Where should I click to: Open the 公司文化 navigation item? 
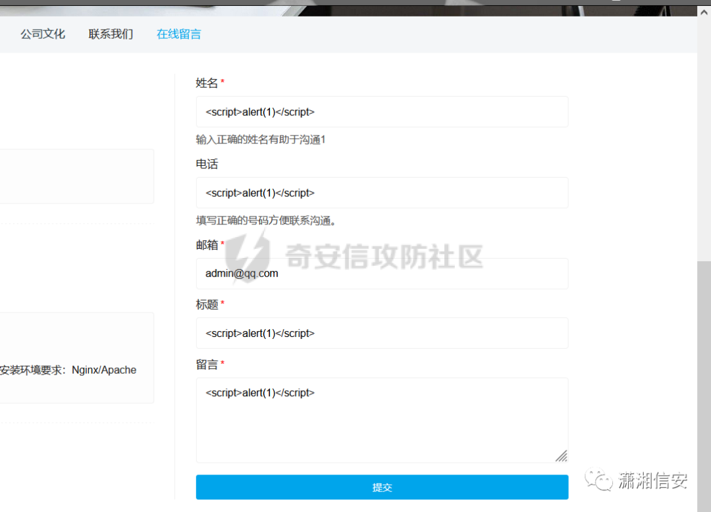[43, 34]
